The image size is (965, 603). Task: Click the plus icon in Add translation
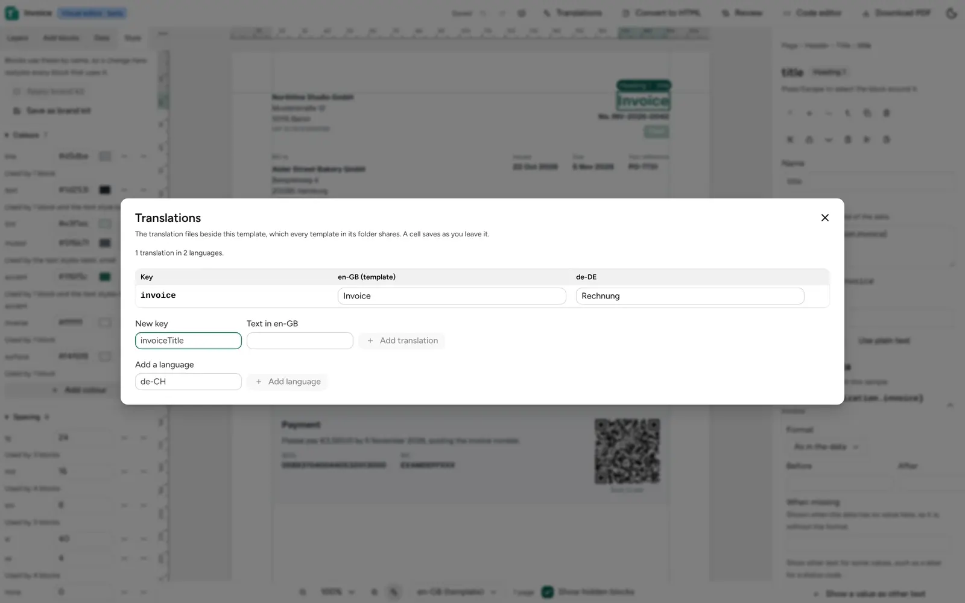point(370,341)
